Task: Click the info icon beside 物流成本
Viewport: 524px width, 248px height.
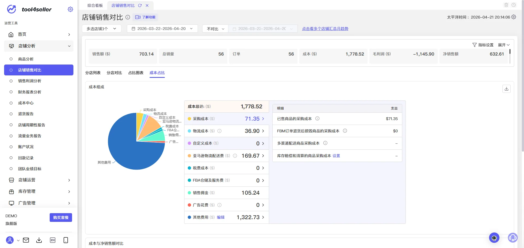Action: [x=219, y=131]
